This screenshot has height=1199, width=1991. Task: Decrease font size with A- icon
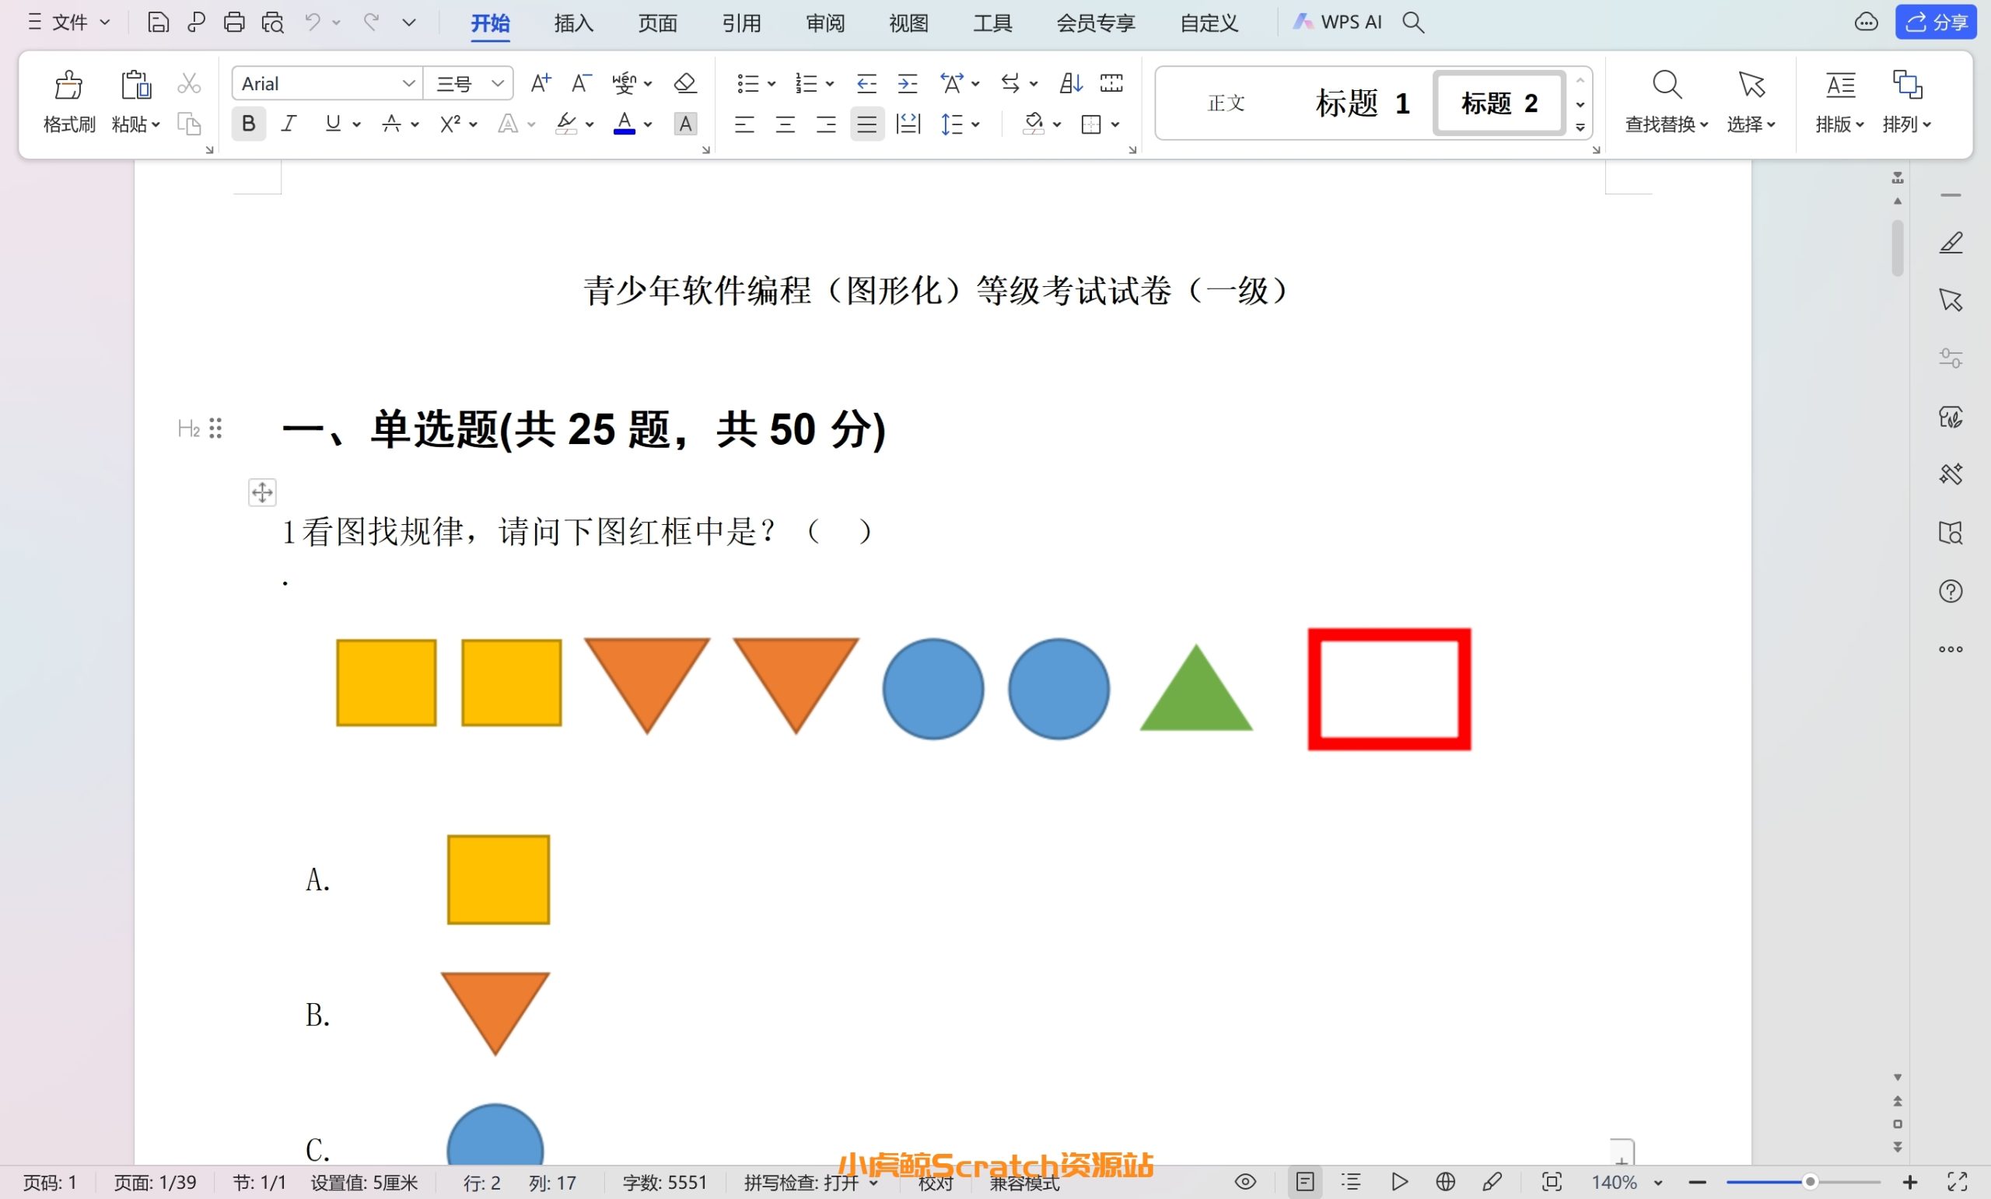(x=582, y=83)
